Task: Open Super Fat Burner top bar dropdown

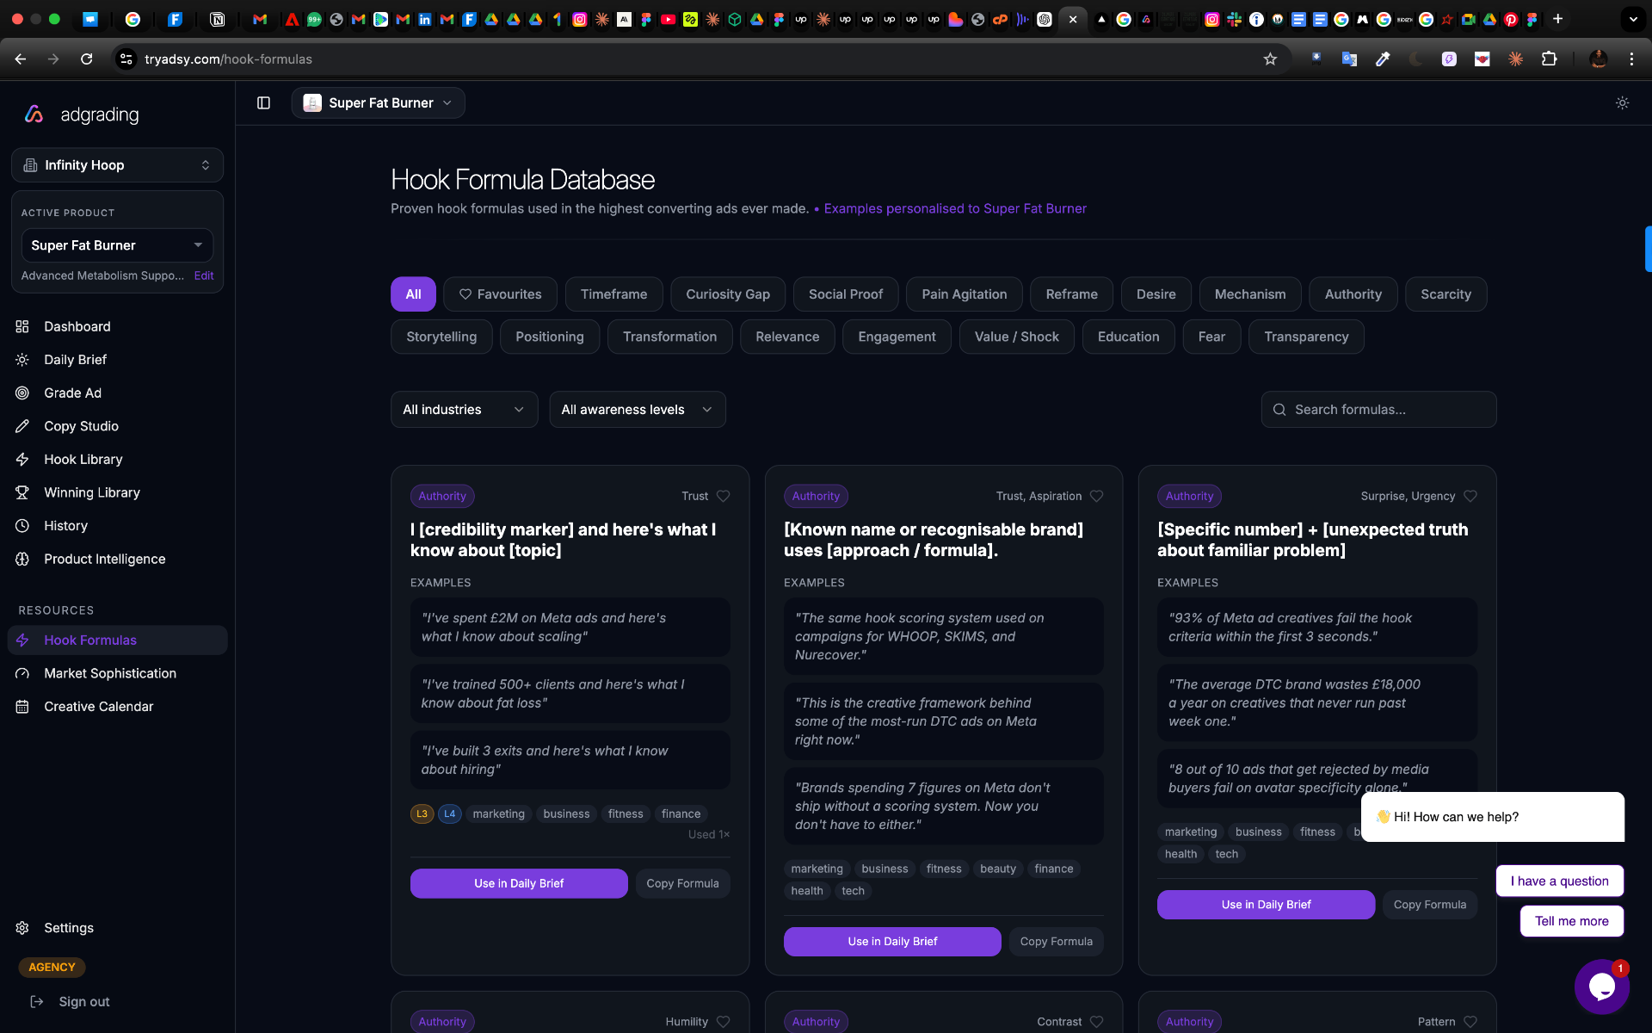Action: pyautogui.click(x=378, y=103)
